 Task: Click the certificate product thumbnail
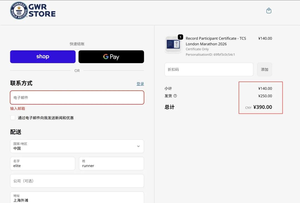[x=173, y=44]
